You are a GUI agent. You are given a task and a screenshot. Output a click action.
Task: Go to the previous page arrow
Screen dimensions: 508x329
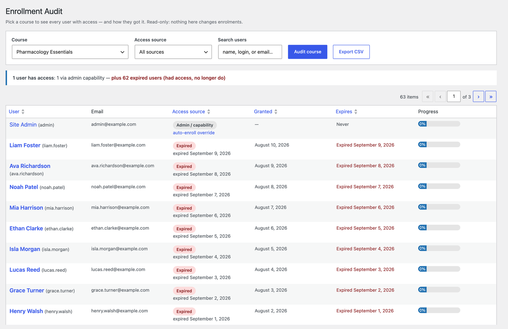440,96
